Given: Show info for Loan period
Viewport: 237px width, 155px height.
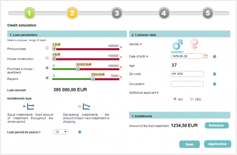Looking at the screenshot, I should (80, 132).
